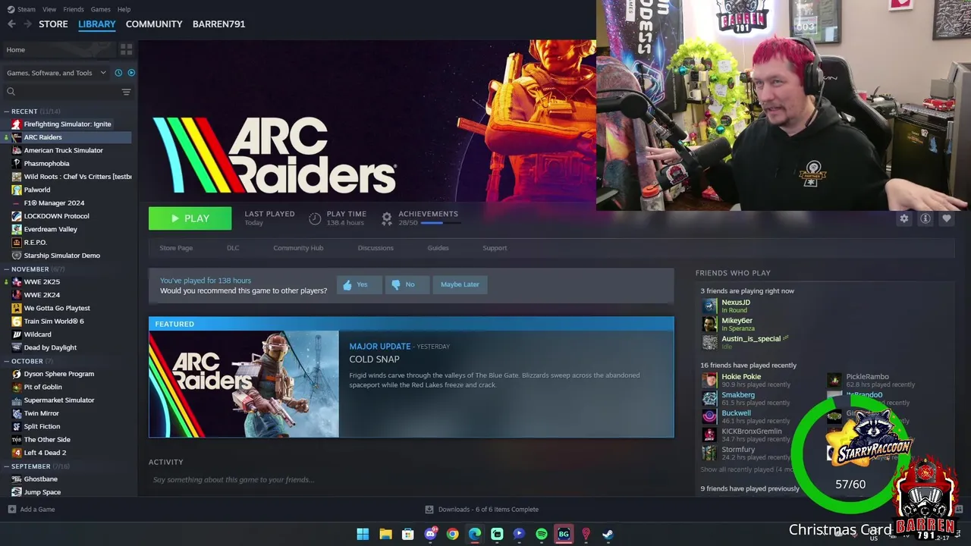Click the achievements progress bar
971x546 pixels.
click(x=442, y=223)
